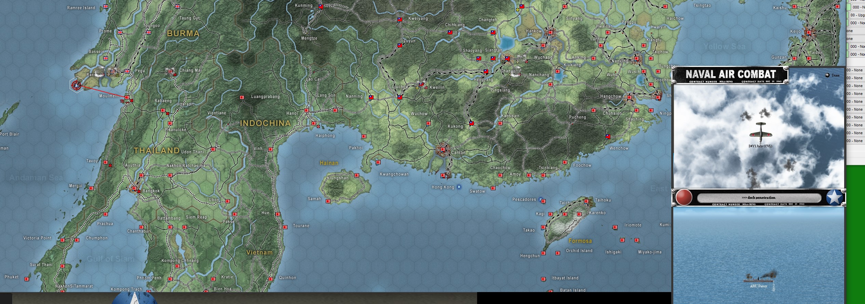Select the Japanese base at Hong Kong

click(443, 176)
